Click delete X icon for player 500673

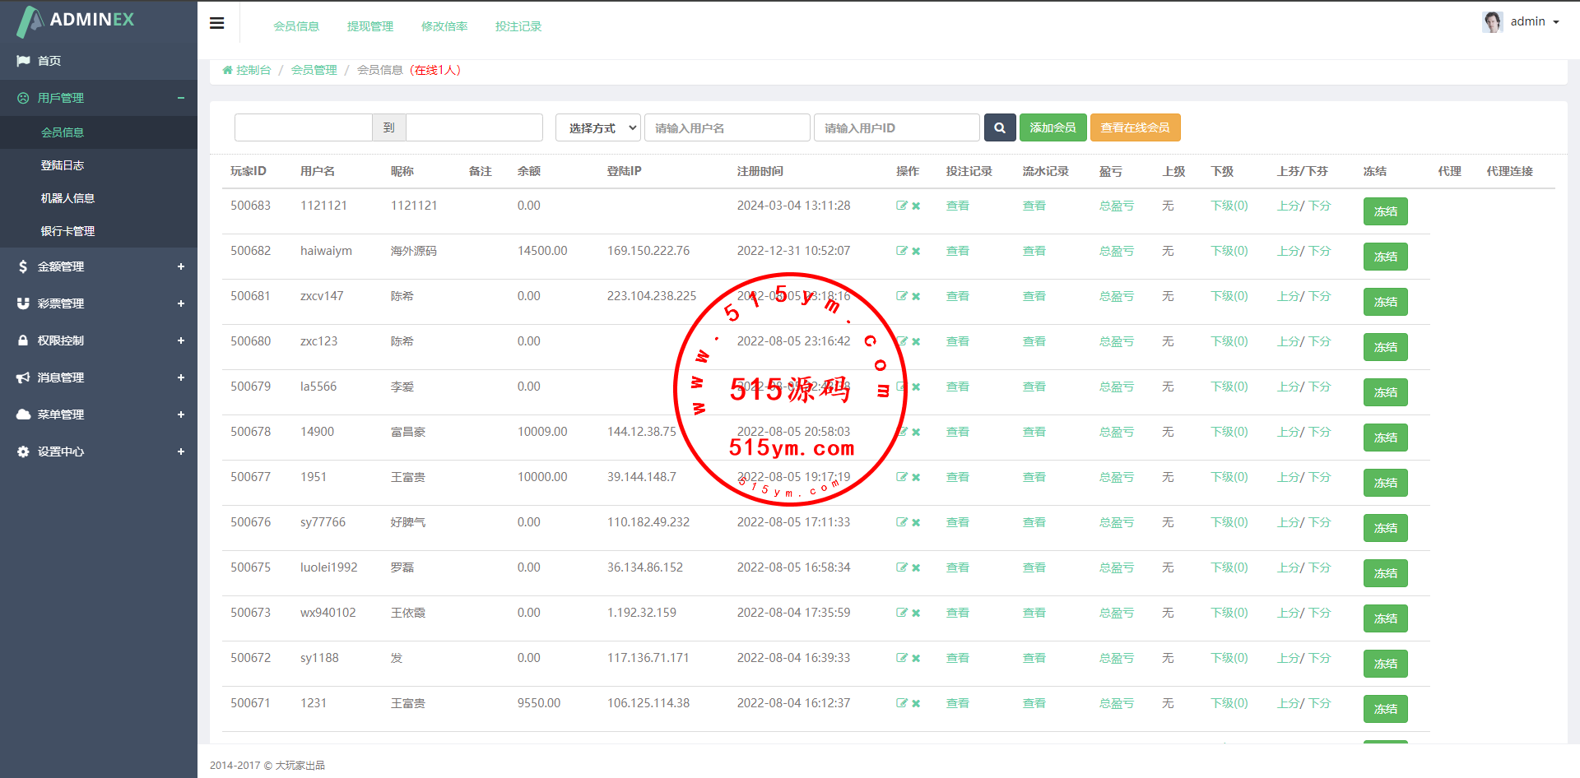coord(916,613)
